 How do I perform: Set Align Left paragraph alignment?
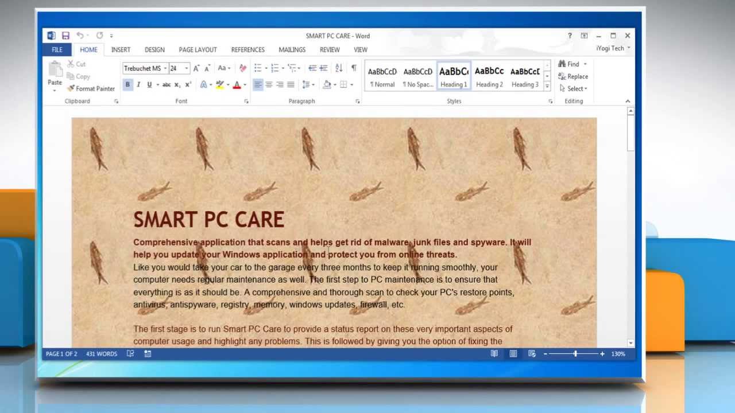point(258,85)
